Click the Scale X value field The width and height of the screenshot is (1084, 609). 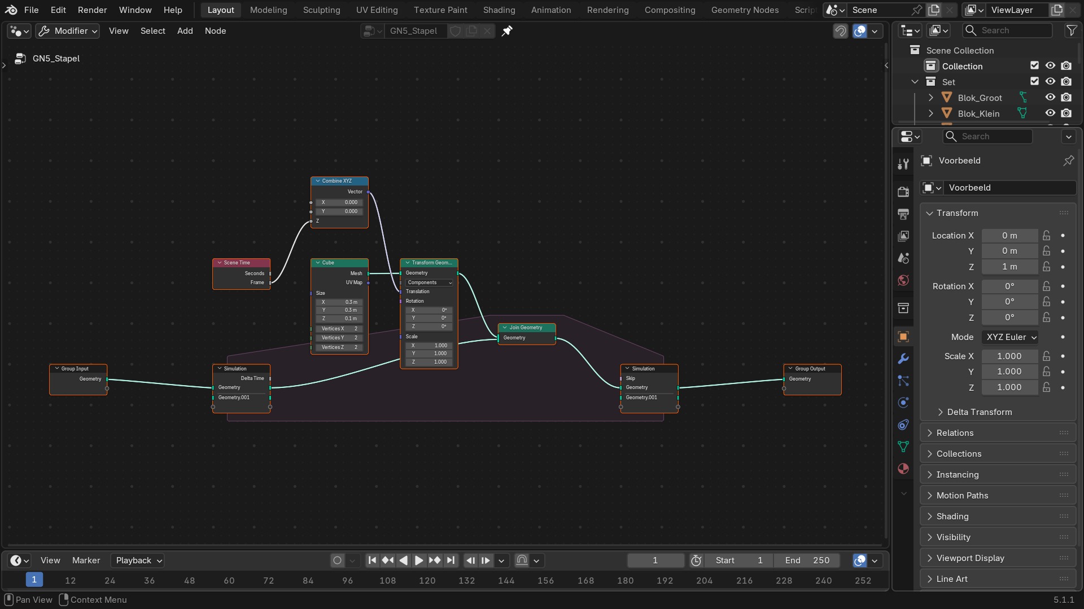[x=1009, y=356]
